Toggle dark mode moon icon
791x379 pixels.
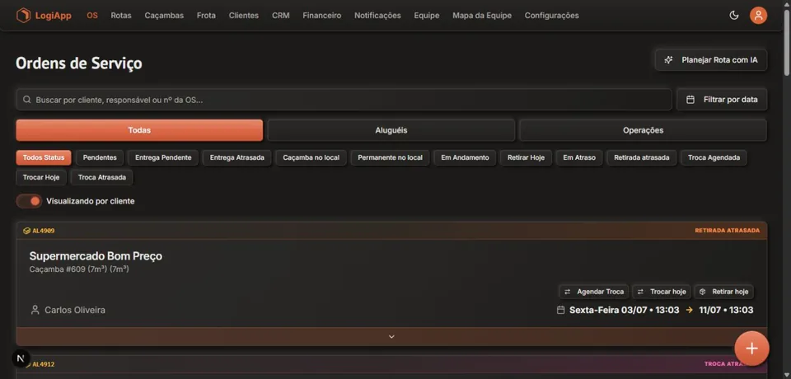[734, 15]
